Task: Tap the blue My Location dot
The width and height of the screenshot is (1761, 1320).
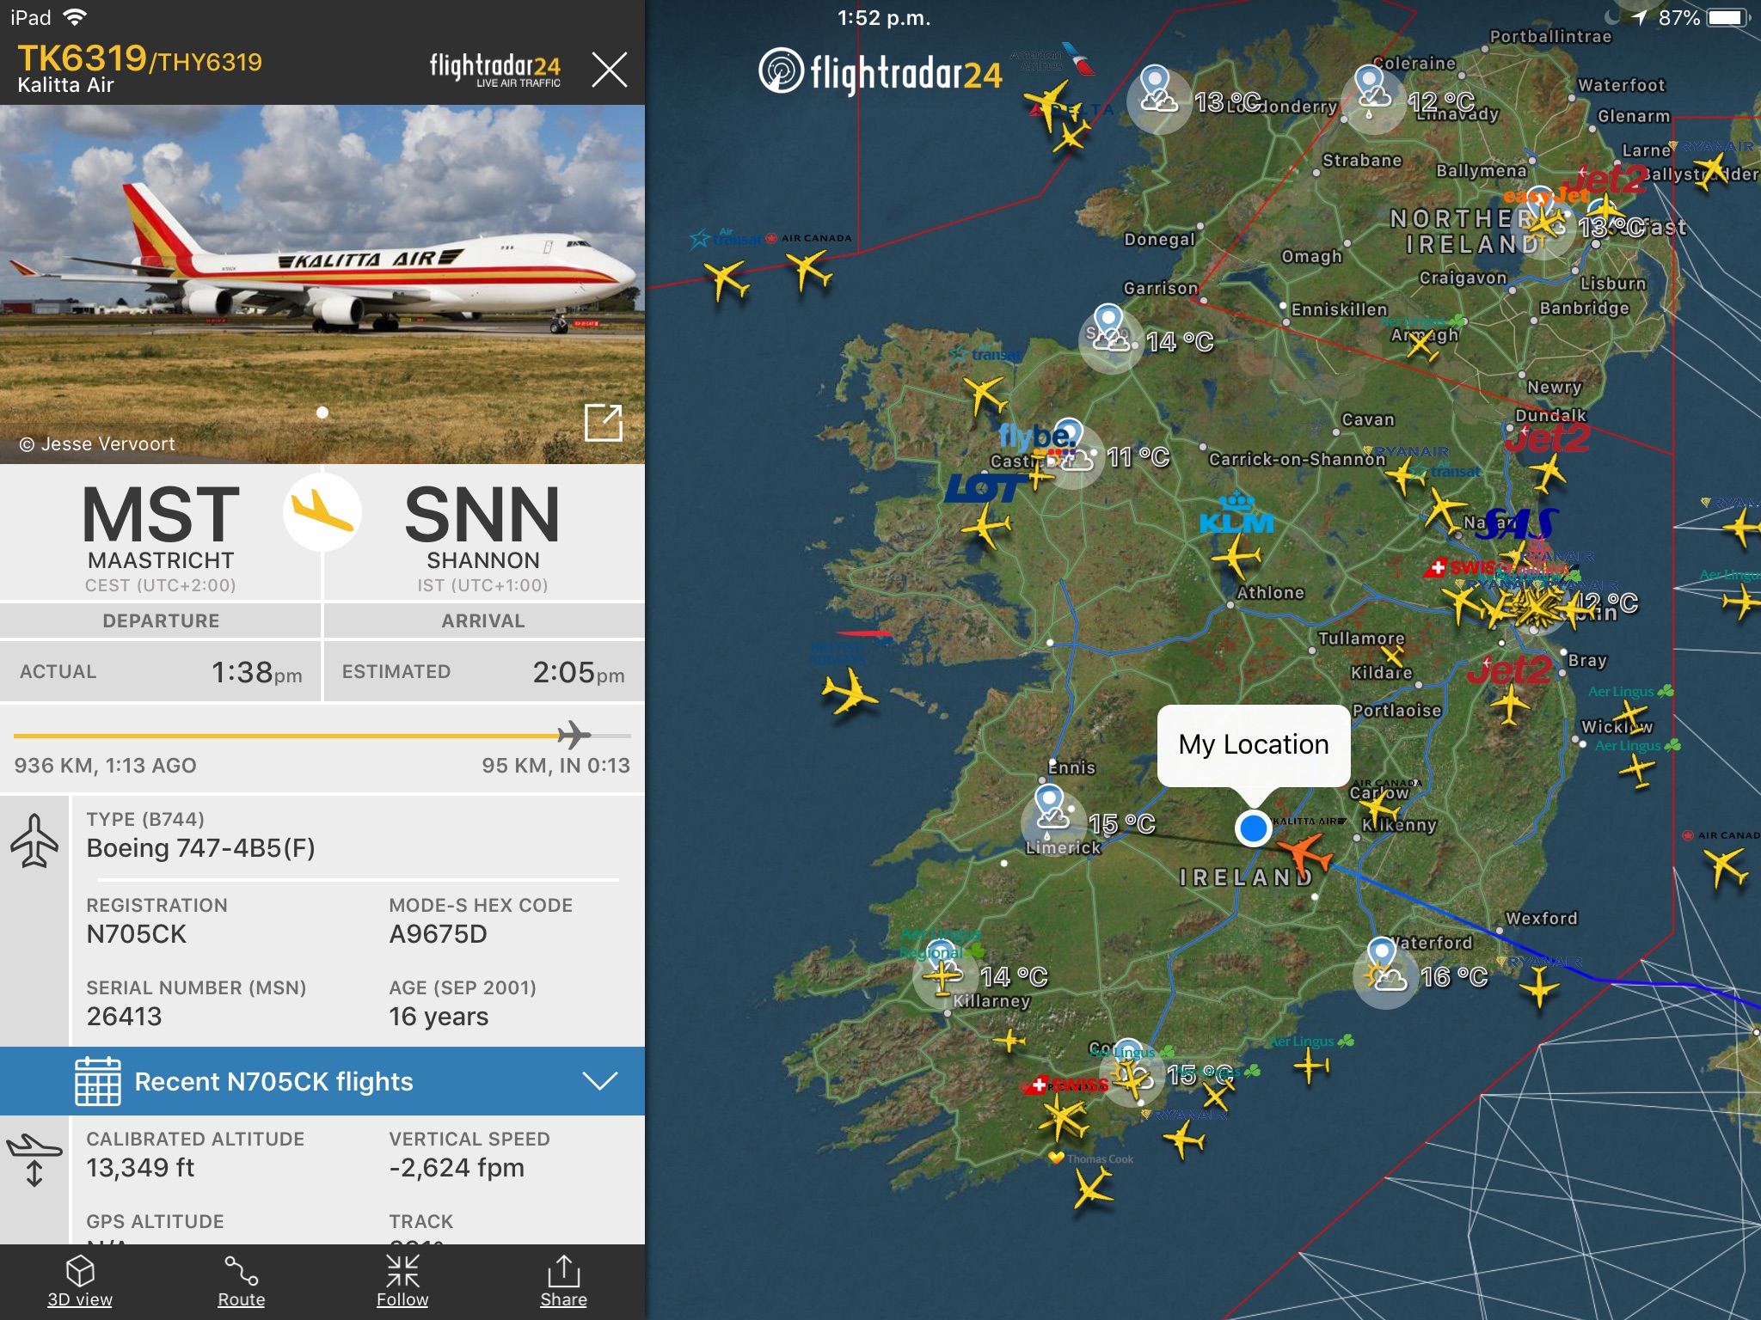Action: coord(1253,828)
